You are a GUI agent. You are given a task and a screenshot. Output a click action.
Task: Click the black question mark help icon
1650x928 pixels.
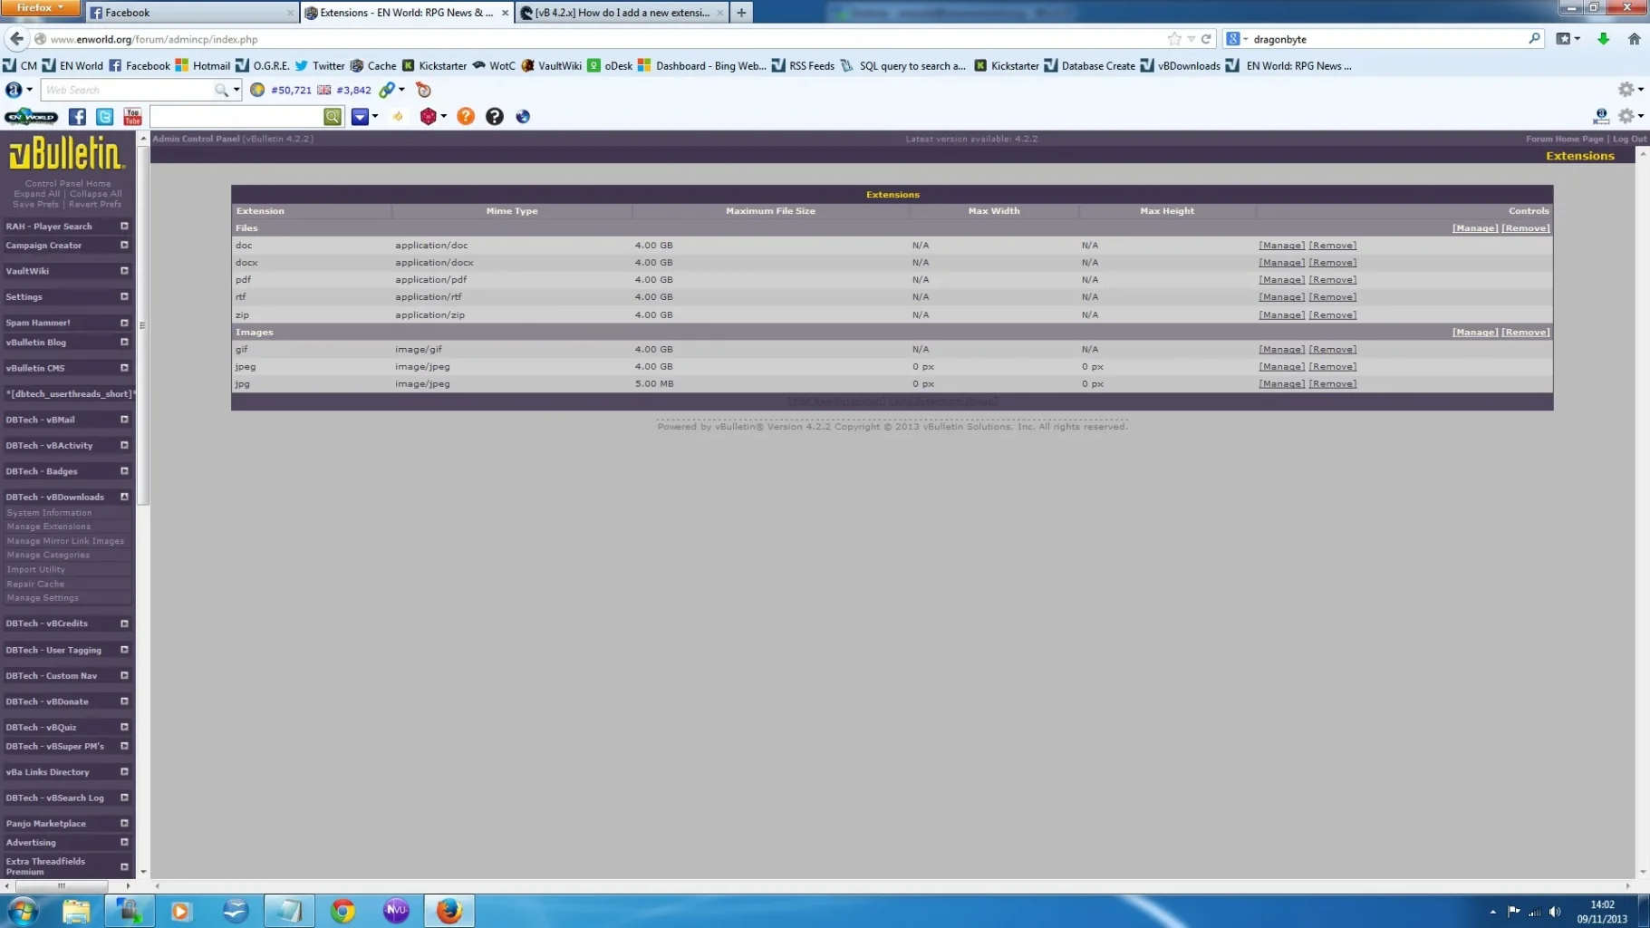point(495,116)
